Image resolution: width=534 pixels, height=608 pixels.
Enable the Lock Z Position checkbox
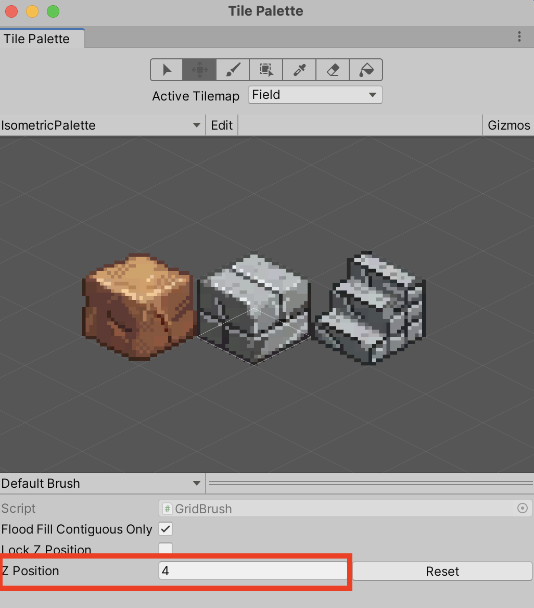(166, 548)
